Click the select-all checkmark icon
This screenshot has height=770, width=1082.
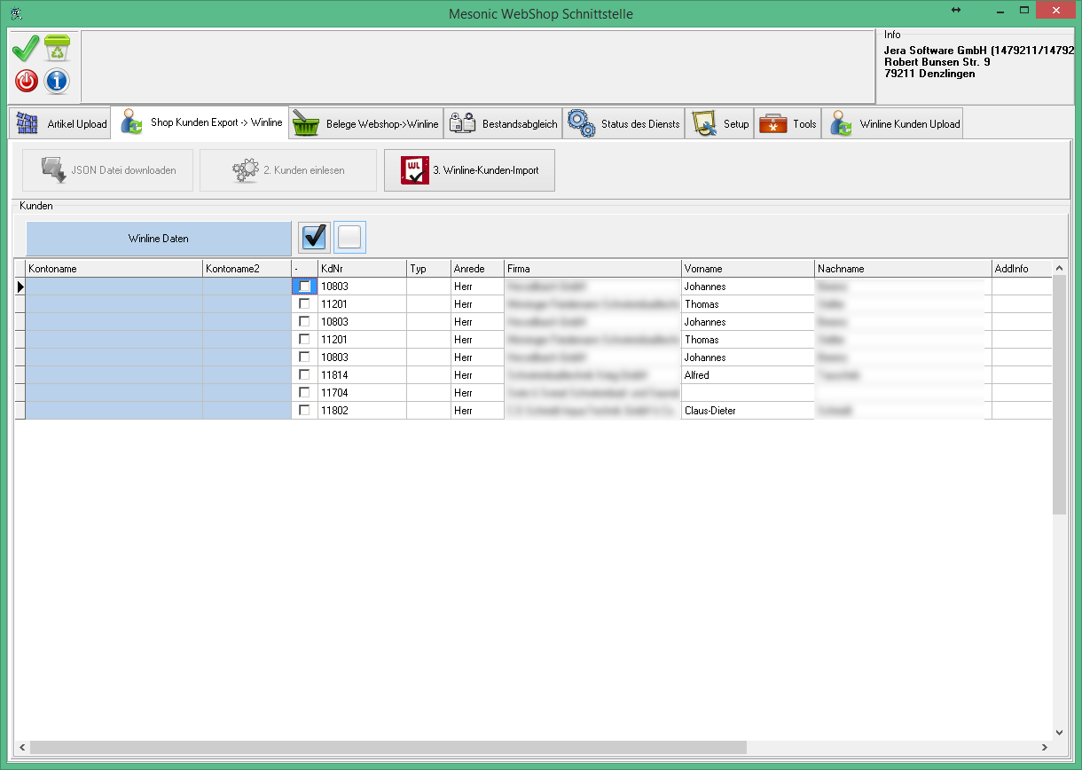click(315, 237)
